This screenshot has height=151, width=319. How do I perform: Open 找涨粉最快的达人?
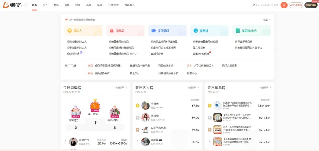point(77,42)
